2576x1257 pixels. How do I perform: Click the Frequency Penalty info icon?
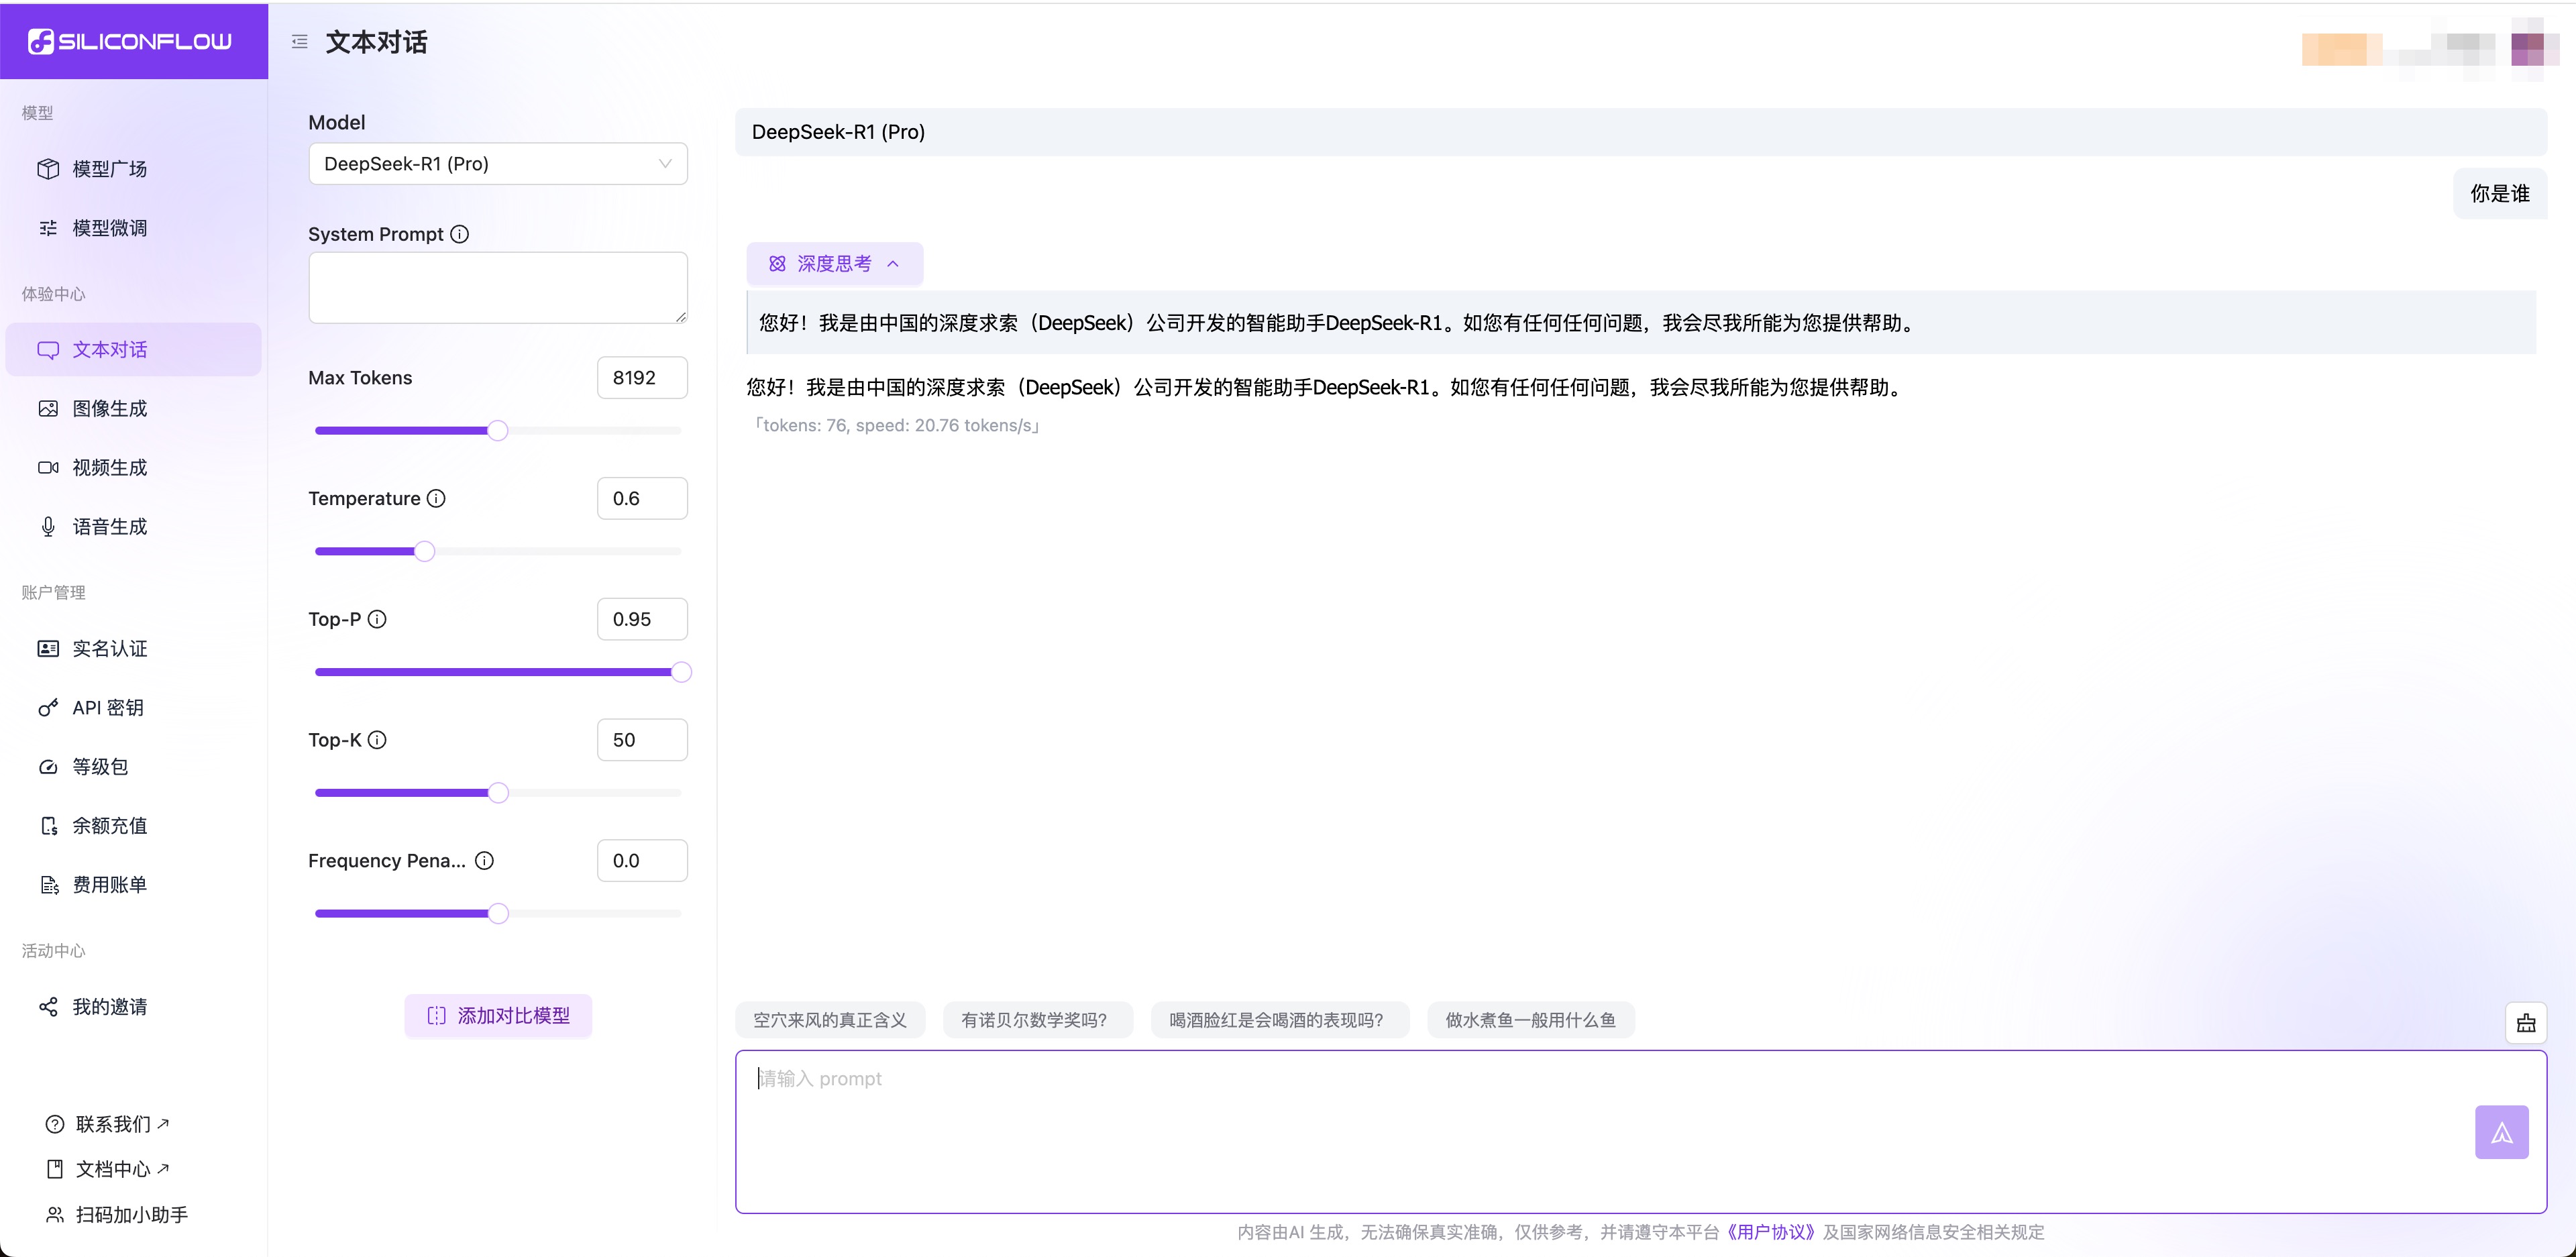[x=484, y=861]
